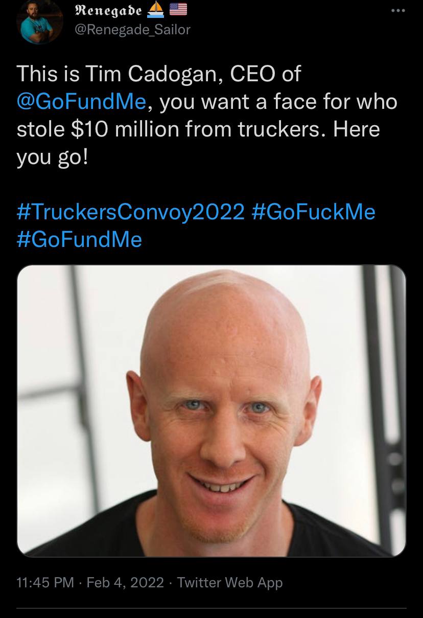The image size is (423, 618).
Task: Click the 'This is Tim Cadogan' text line
Action: [x=120, y=74]
